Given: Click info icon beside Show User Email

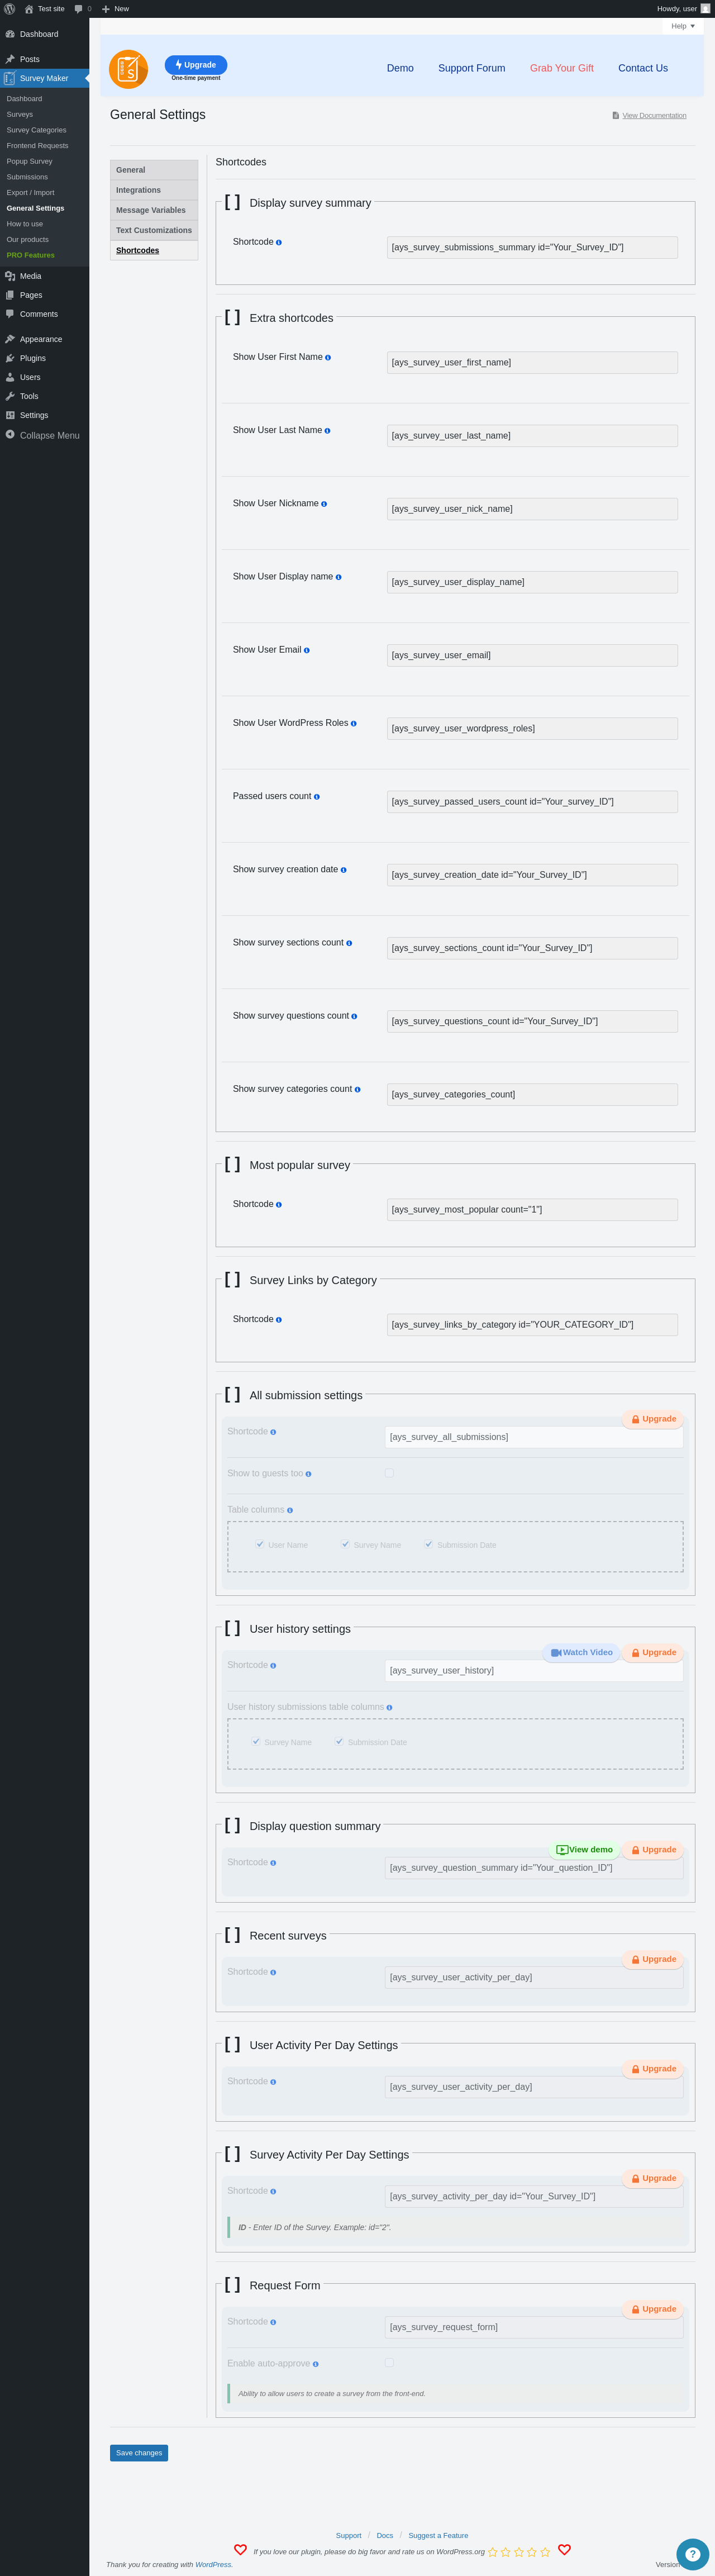Looking at the screenshot, I should [x=307, y=651].
